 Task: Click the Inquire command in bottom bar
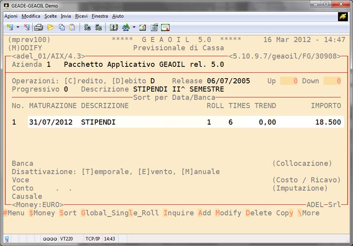[x=178, y=213]
